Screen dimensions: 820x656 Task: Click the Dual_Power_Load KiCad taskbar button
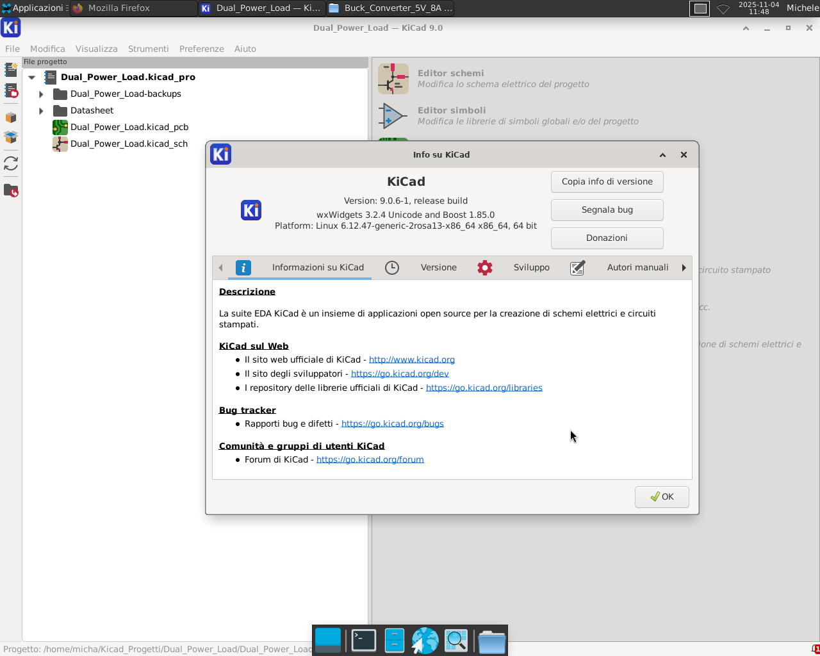tap(261, 8)
